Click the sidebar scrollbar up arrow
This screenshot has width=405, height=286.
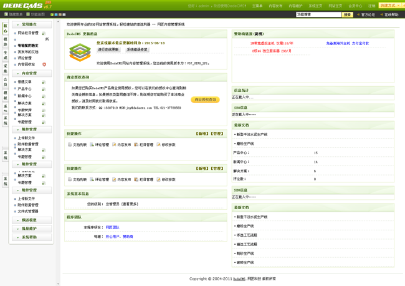58,22
